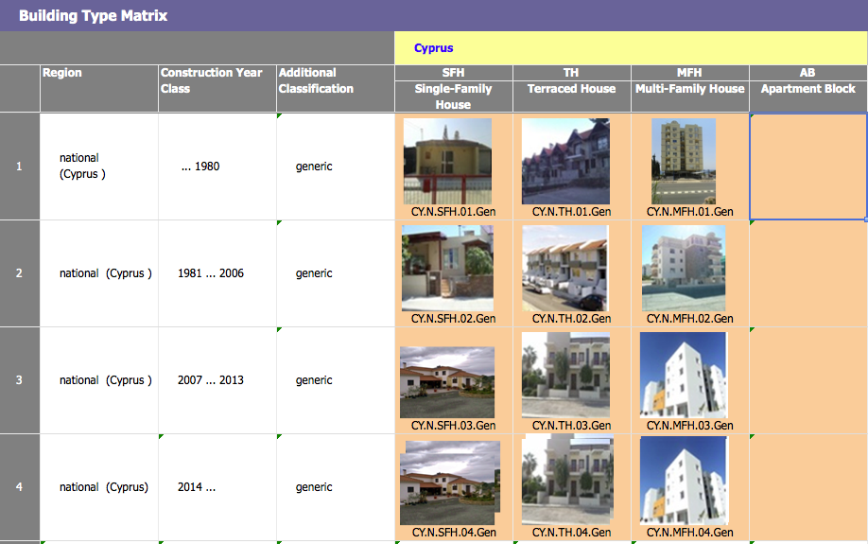The height and width of the screenshot is (544, 868).
Task: Click the yellow Cyprus country header cell
Action: [x=630, y=48]
